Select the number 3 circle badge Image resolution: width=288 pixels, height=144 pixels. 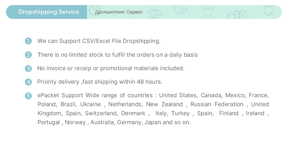tap(28, 68)
